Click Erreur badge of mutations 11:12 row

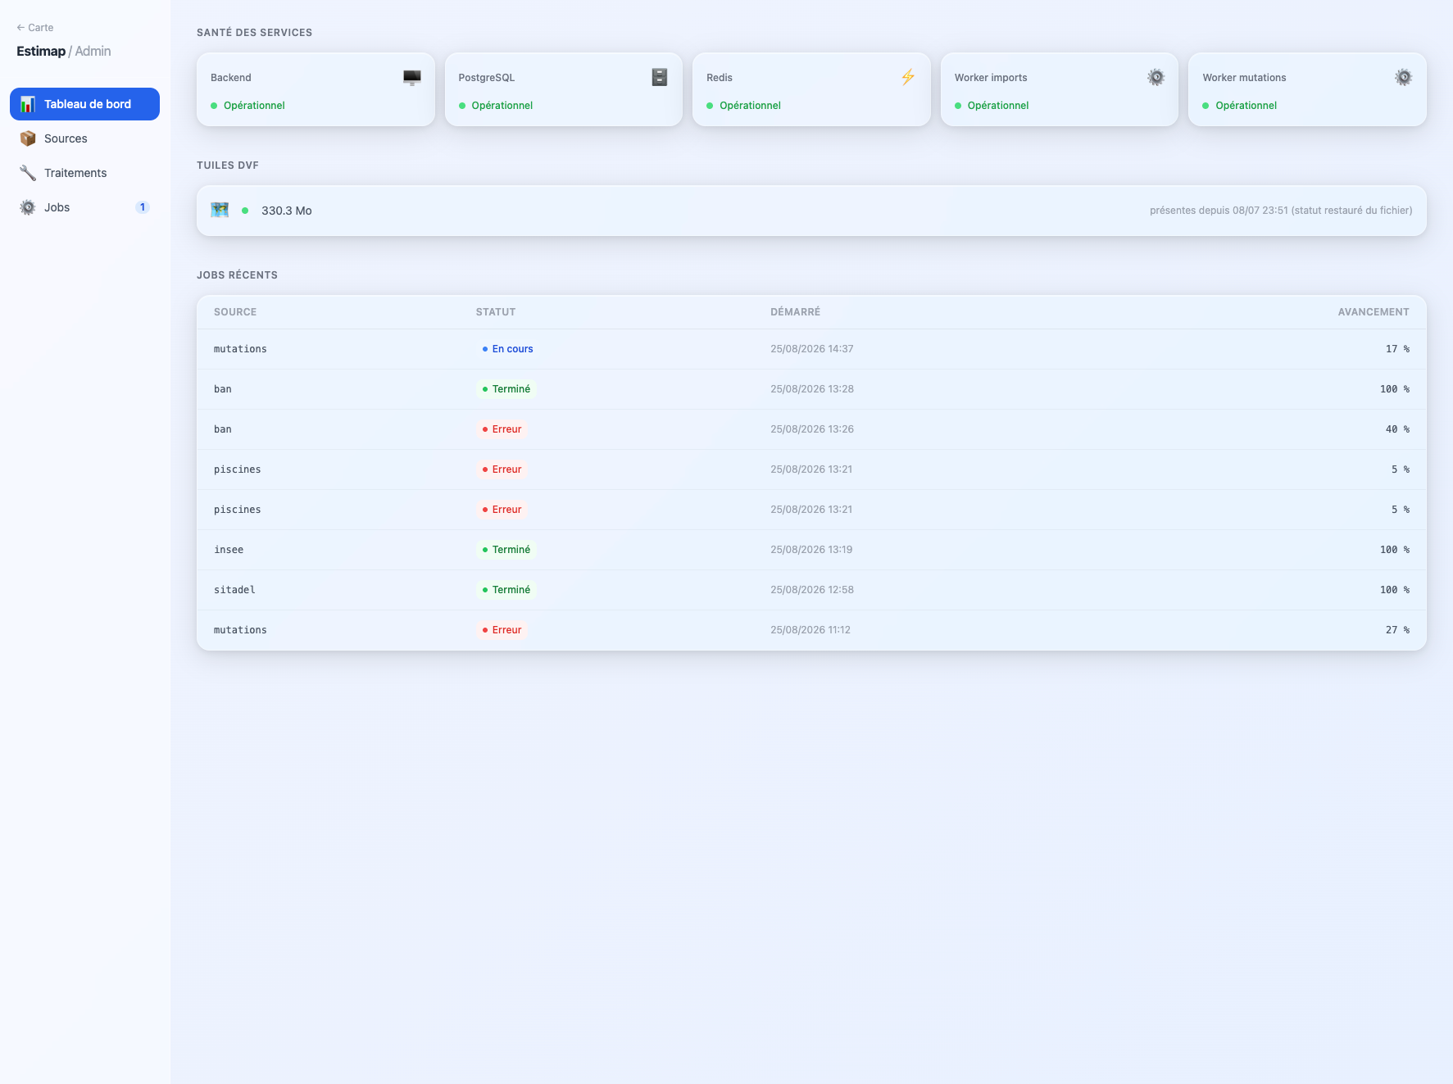(502, 630)
